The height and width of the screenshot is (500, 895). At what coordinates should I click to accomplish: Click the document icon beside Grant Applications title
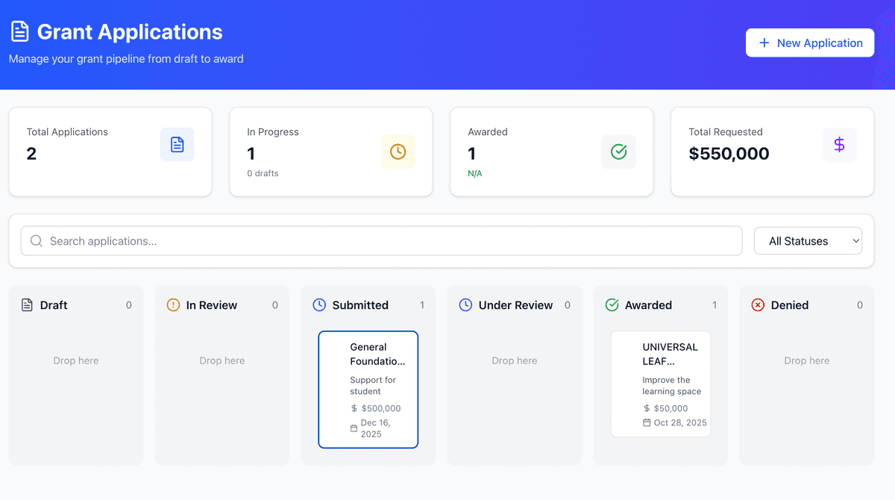tap(19, 31)
